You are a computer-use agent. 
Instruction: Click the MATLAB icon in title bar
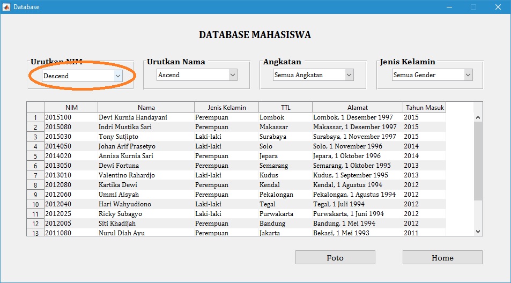[x=6, y=7]
